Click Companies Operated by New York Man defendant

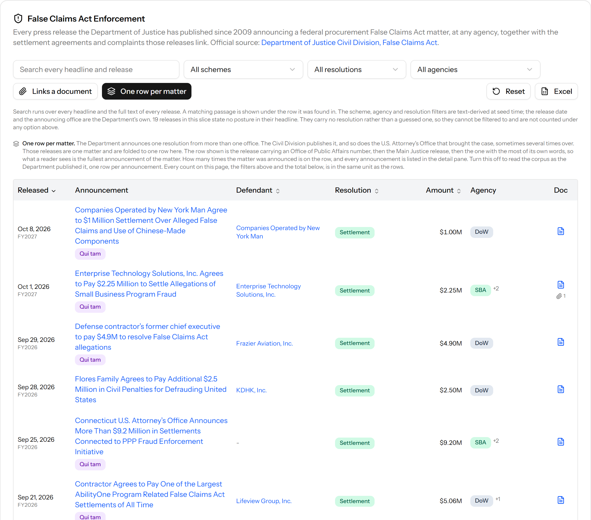pyautogui.click(x=278, y=232)
